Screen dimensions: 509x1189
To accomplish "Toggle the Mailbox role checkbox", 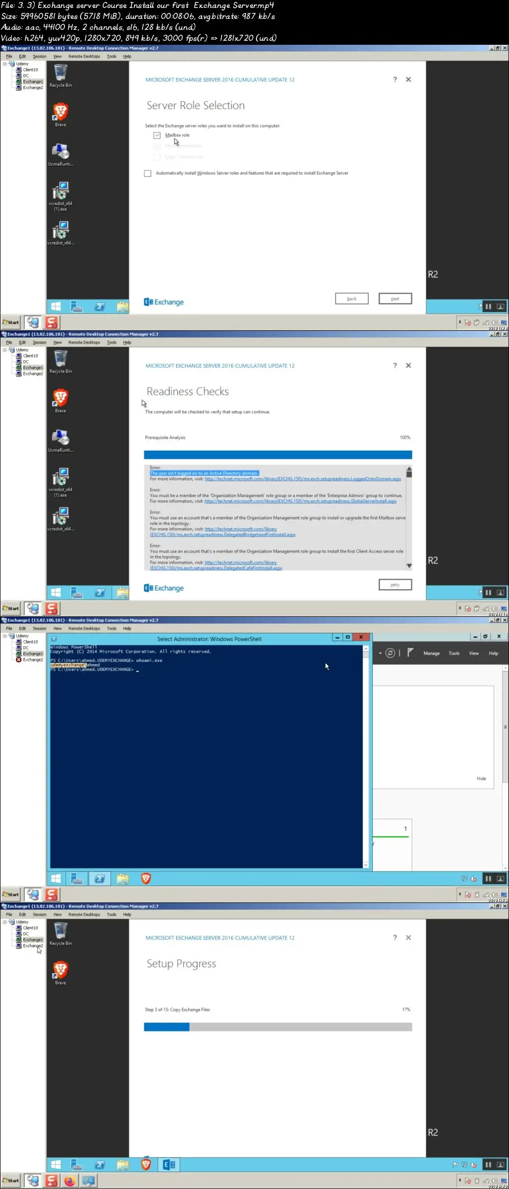I will 157,135.
